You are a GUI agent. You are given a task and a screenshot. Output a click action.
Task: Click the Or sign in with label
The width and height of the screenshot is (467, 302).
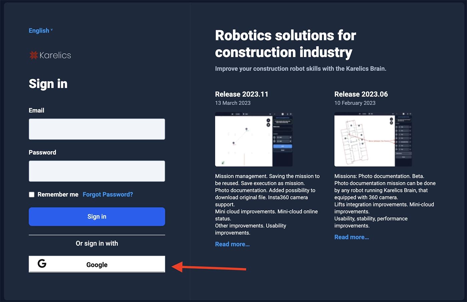[x=97, y=243]
